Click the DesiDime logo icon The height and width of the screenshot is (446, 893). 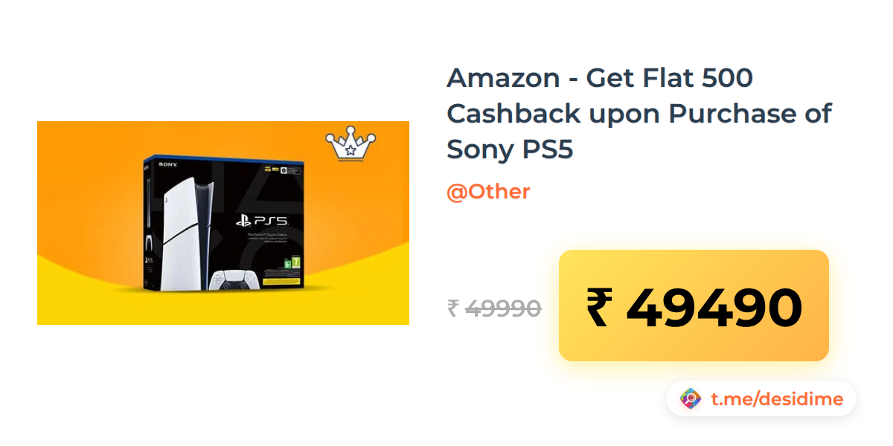[x=691, y=399]
